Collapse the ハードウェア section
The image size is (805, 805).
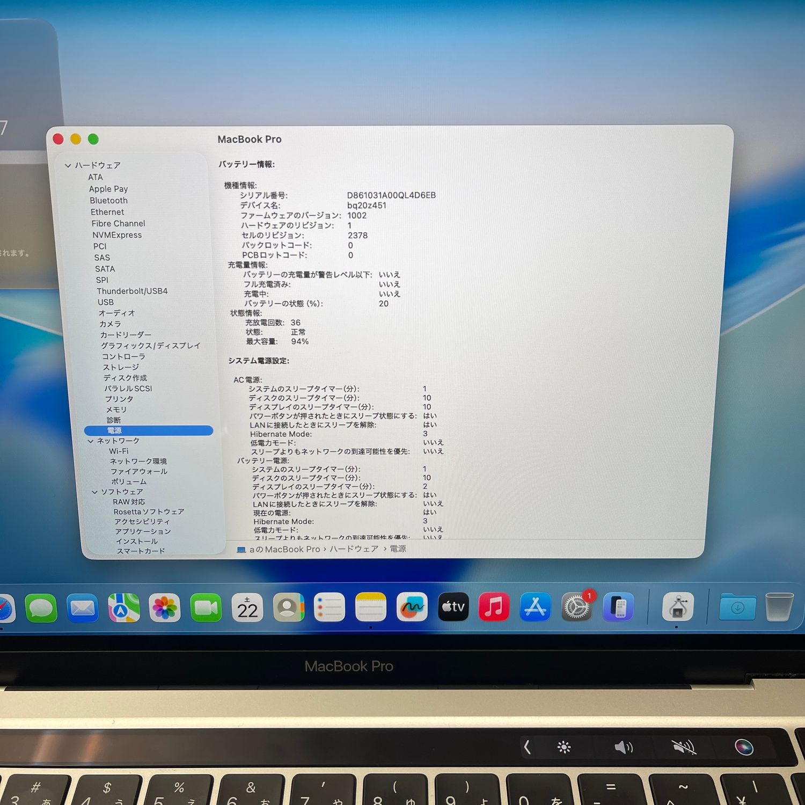pos(68,165)
